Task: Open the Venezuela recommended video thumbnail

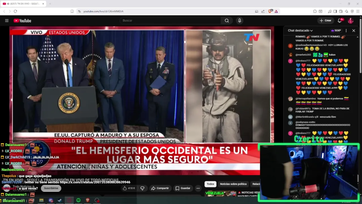Action: (221, 194)
